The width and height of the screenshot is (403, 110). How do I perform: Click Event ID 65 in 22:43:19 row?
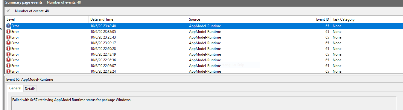[x=327, y=54]
